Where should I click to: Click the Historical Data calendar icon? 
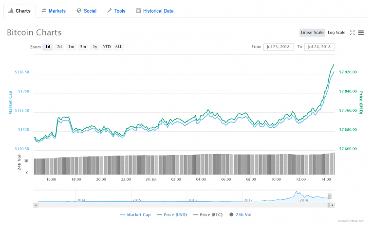[138, 11]
